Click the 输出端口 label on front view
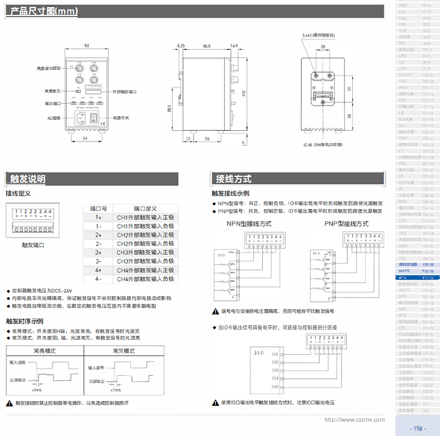The image size is (440, 436). click(x=52, y=103)
